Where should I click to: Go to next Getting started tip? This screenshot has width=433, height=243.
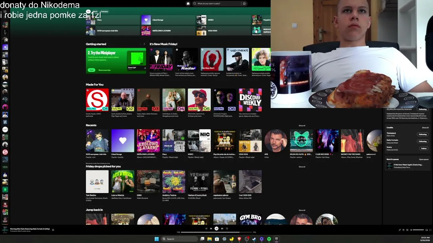pos(144,44)
